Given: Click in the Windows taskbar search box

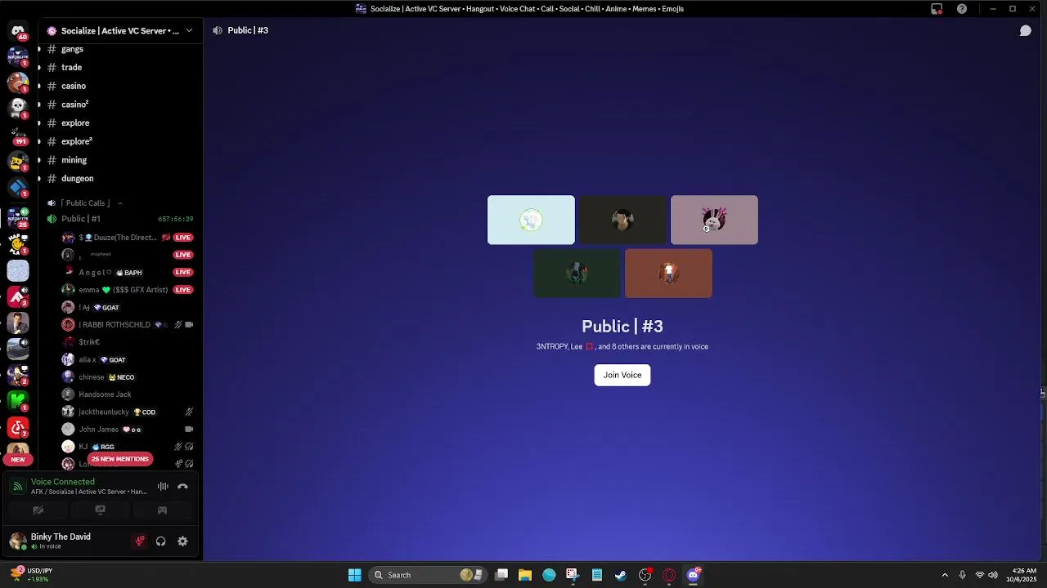Looking at the screenshot, I should pos(428,575).
